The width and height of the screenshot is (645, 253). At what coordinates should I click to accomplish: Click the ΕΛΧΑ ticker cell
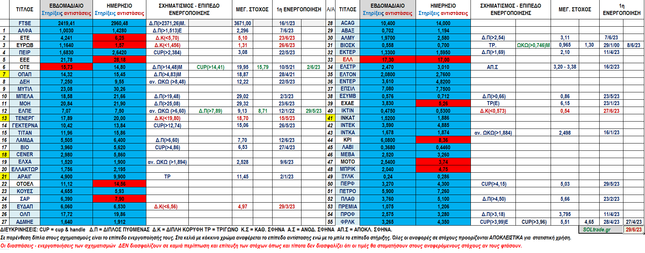pos(25,162)
